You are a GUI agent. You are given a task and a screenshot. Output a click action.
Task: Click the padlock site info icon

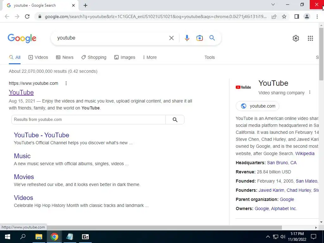pyautogui.click(x=40, y=16)
